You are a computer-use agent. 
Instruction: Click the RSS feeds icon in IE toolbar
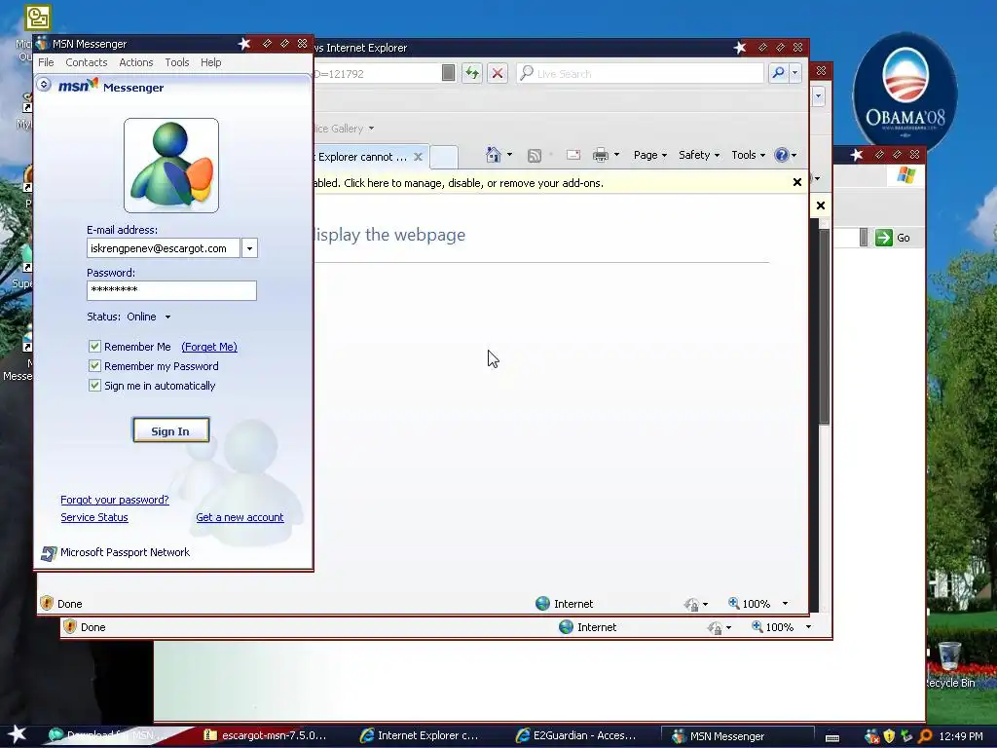535,155
